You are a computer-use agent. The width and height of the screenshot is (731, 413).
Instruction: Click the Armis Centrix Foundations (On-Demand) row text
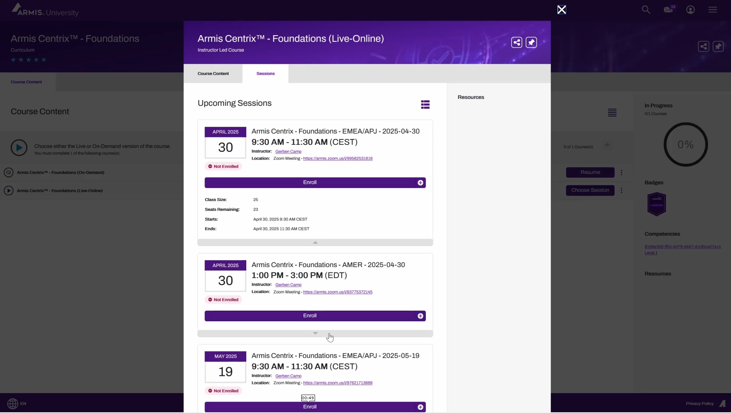(x=60, y=173)
